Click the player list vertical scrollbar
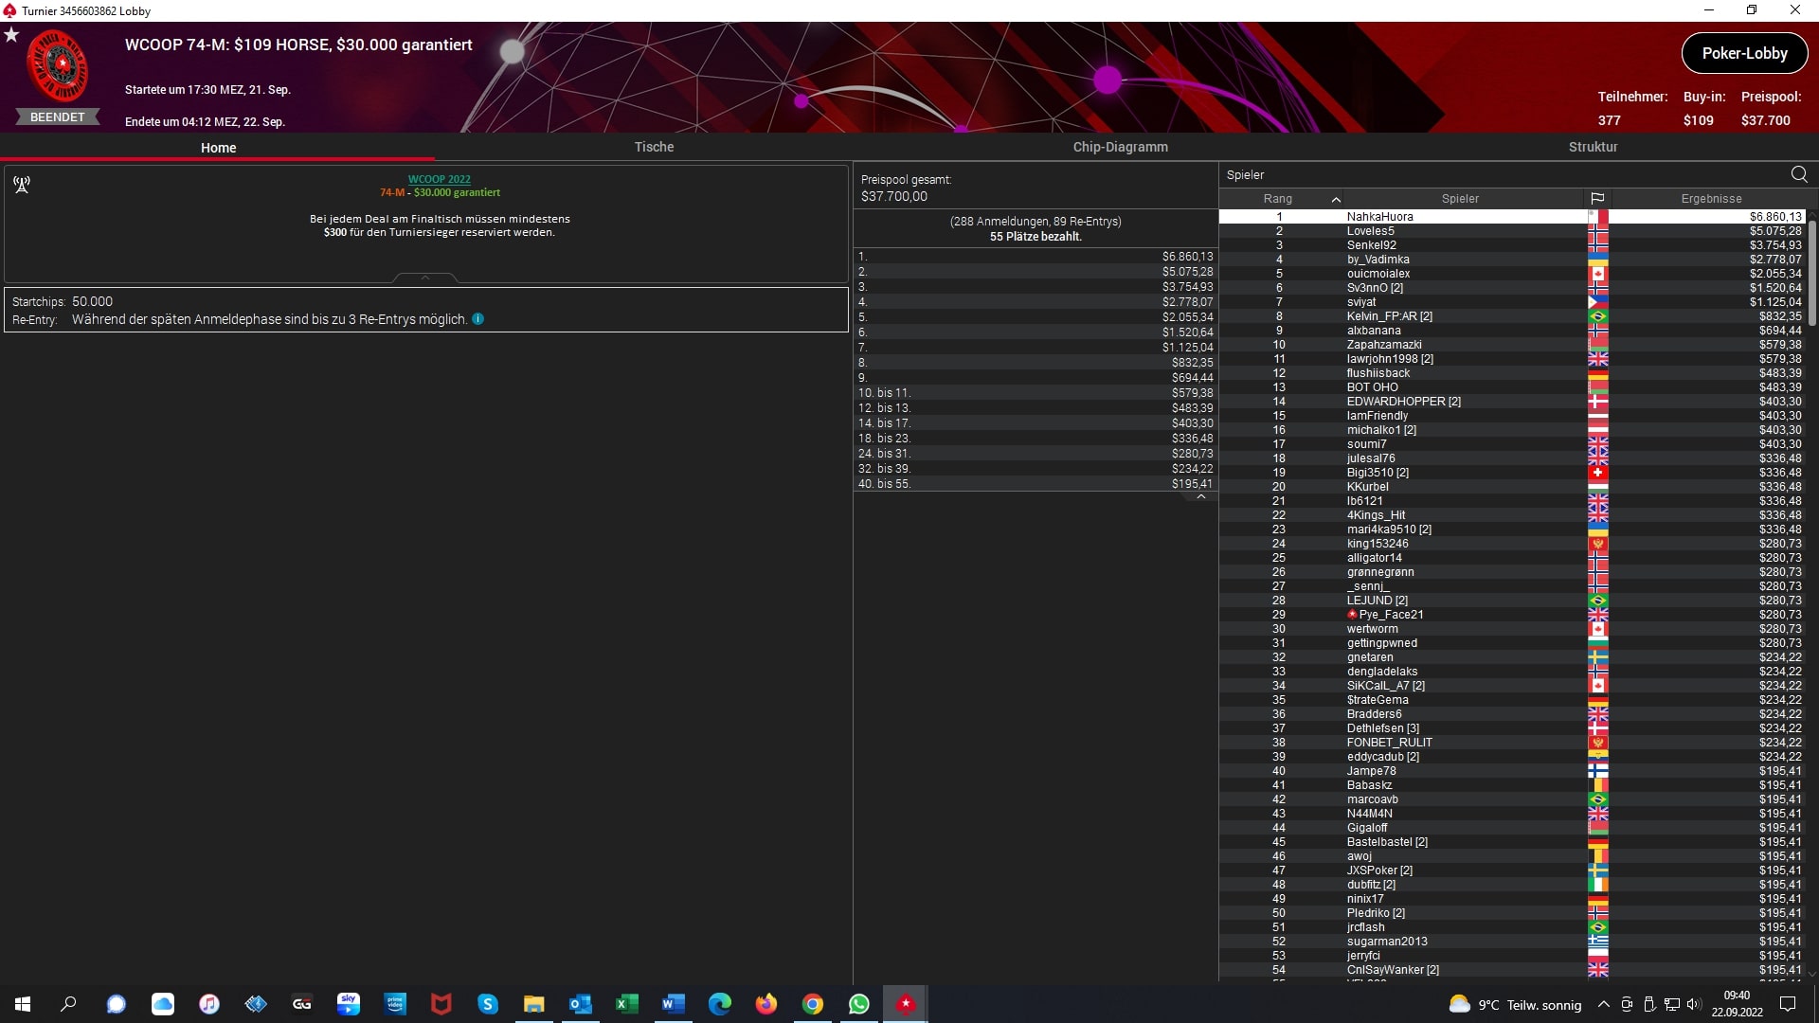Image resolution: width=1819 pixels, height=1023 pixels. click(1812, 275)
